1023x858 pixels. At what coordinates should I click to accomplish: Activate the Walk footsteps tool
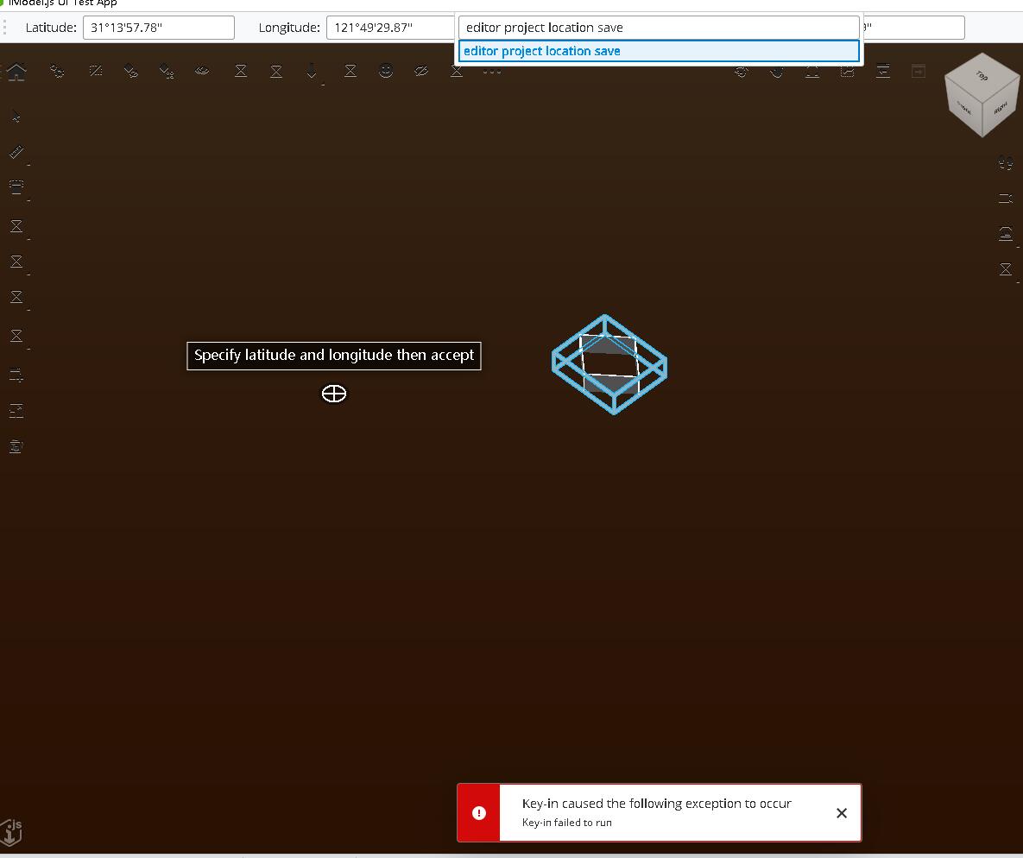1006,163
